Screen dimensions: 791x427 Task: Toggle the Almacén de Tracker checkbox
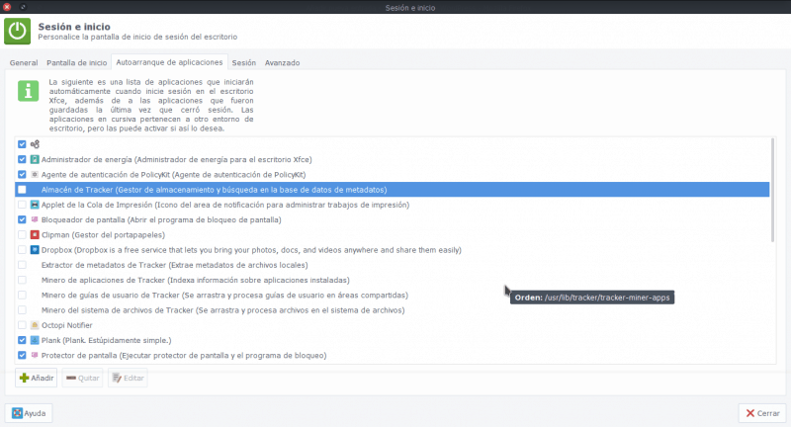pyautogui.click(x=22, y=190)
